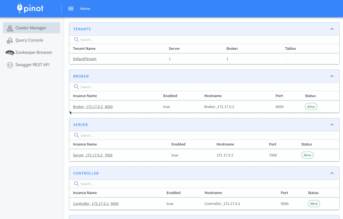Open the Query Console from the sidebar

click(x=10, y=40)
